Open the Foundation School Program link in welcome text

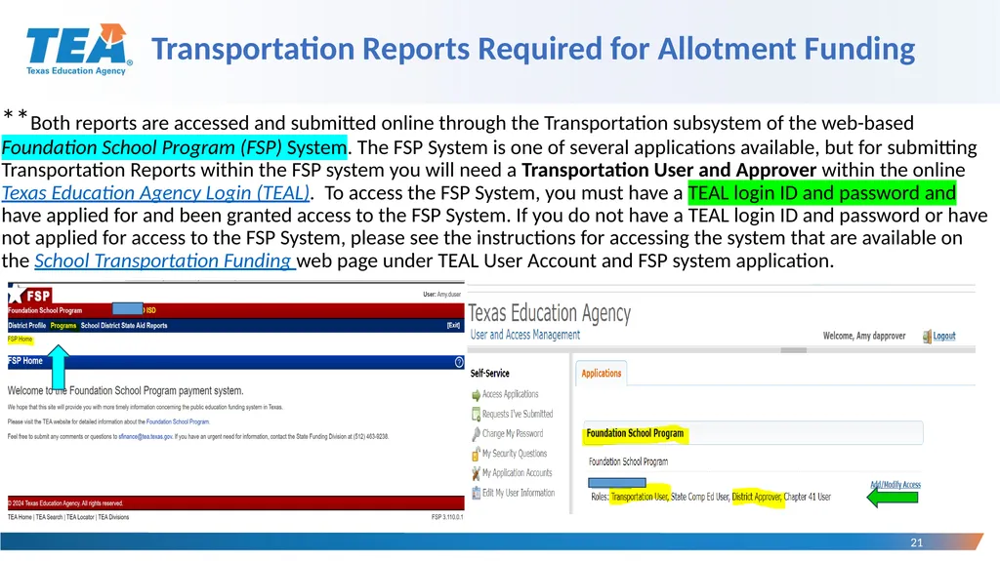(x=178, y=421)
